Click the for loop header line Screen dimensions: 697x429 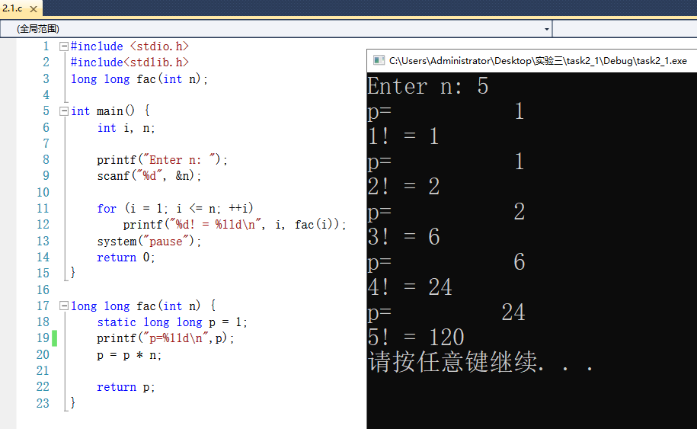[175, 208]
